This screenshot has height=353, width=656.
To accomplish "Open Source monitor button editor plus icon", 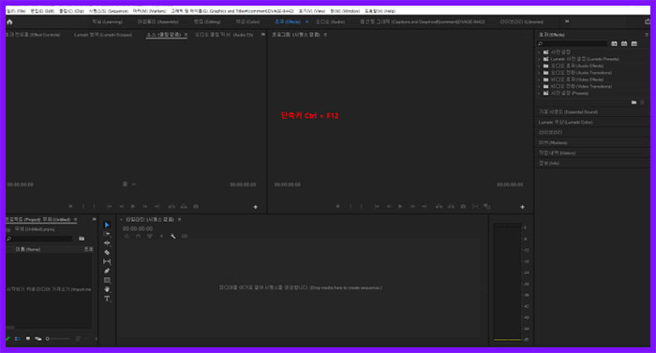I will (255, 207).
